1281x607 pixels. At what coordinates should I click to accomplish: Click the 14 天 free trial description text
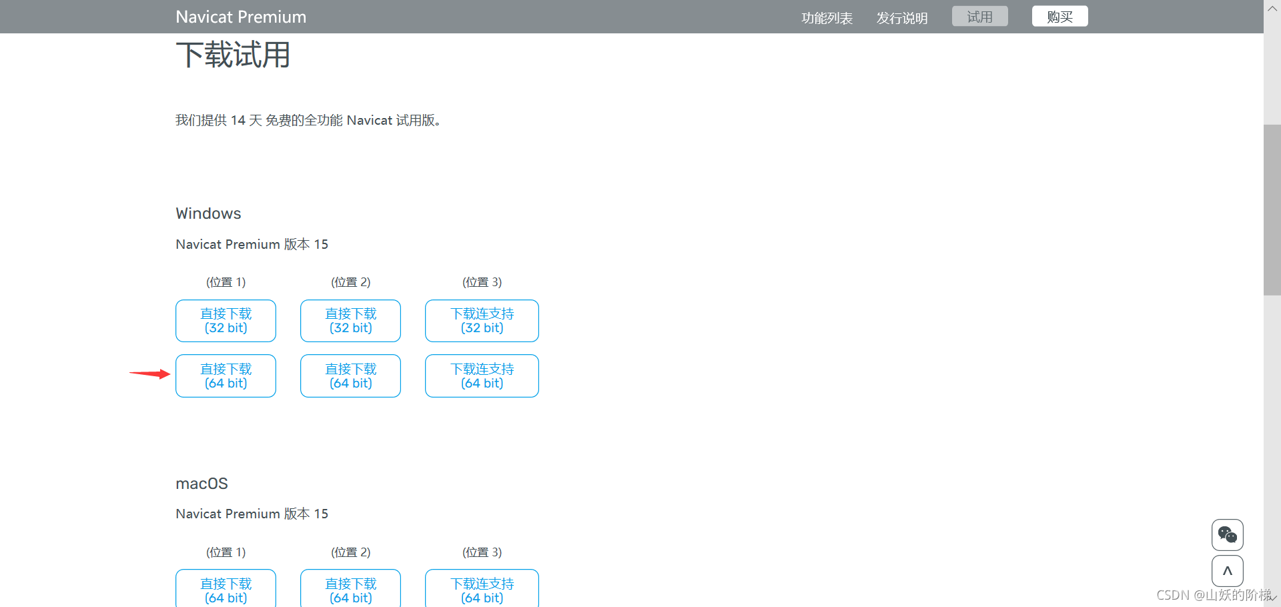(308, 120)
